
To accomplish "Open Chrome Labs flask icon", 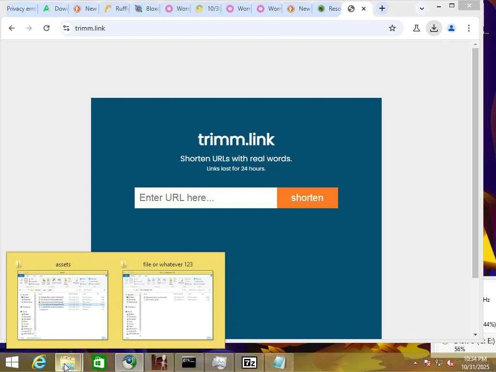I will coord(417,28).
